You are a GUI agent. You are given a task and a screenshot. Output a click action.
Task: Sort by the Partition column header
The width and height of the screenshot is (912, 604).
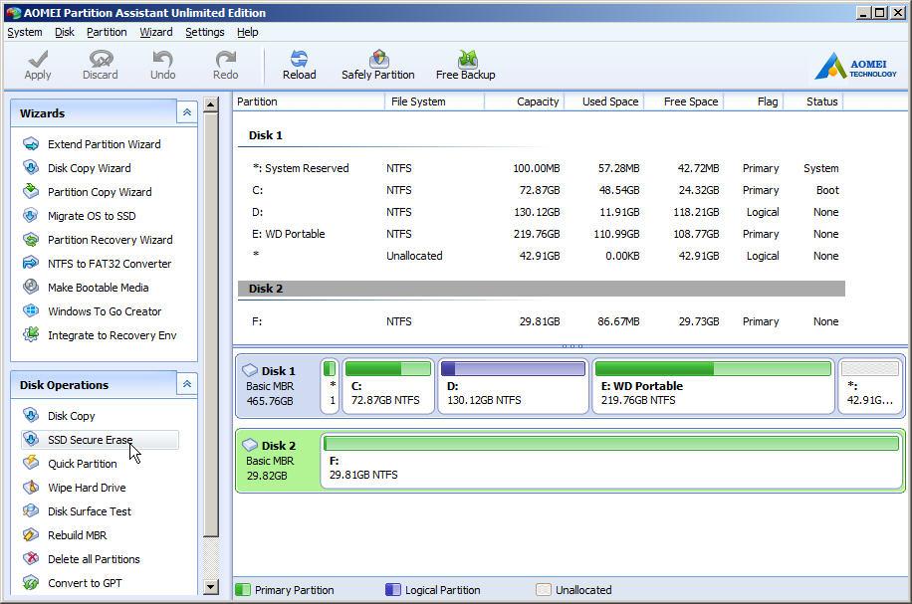pos(309,101)
